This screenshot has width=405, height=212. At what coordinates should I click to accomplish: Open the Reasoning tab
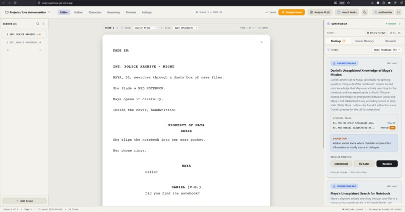114,12
